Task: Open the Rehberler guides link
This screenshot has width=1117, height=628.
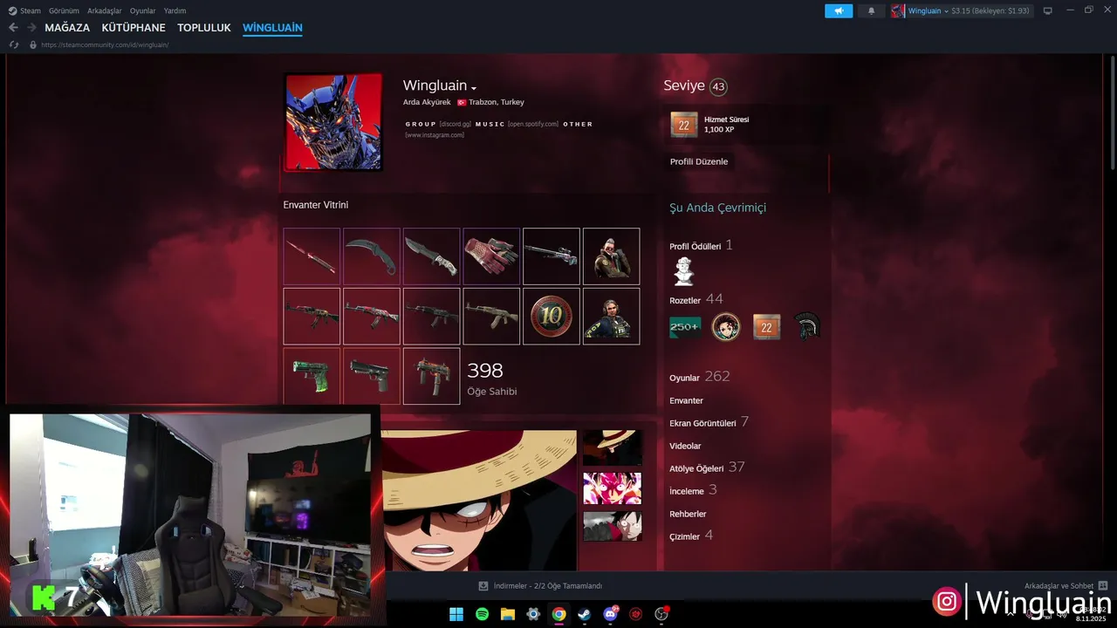Action: (688, 514)
